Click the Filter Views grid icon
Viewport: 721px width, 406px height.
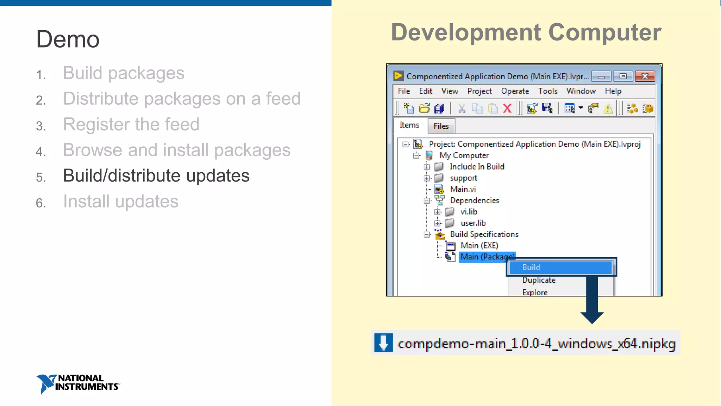tap(570, 108)
